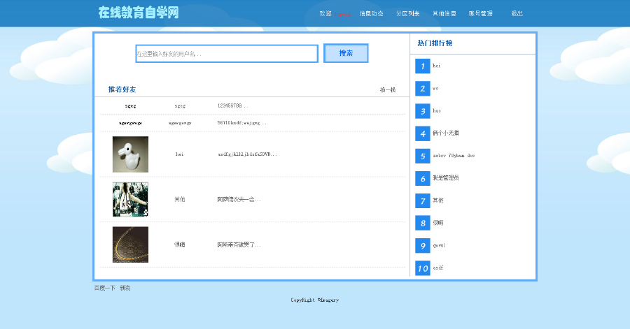Select the eighth-ranked name in the ranking
630x329 pixels.
438,223
